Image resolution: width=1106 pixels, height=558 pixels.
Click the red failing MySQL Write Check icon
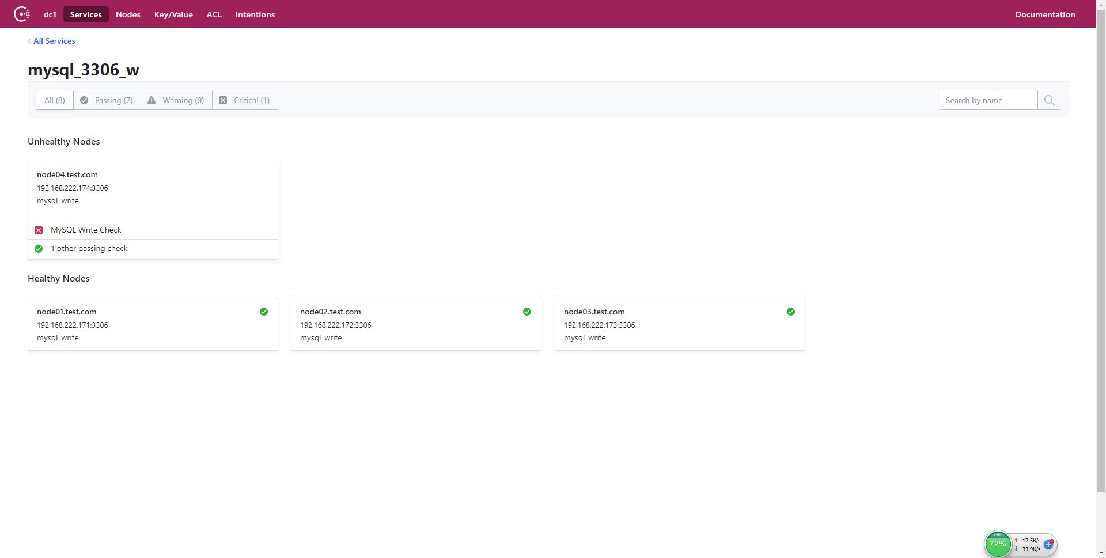[x=39, y=230]
